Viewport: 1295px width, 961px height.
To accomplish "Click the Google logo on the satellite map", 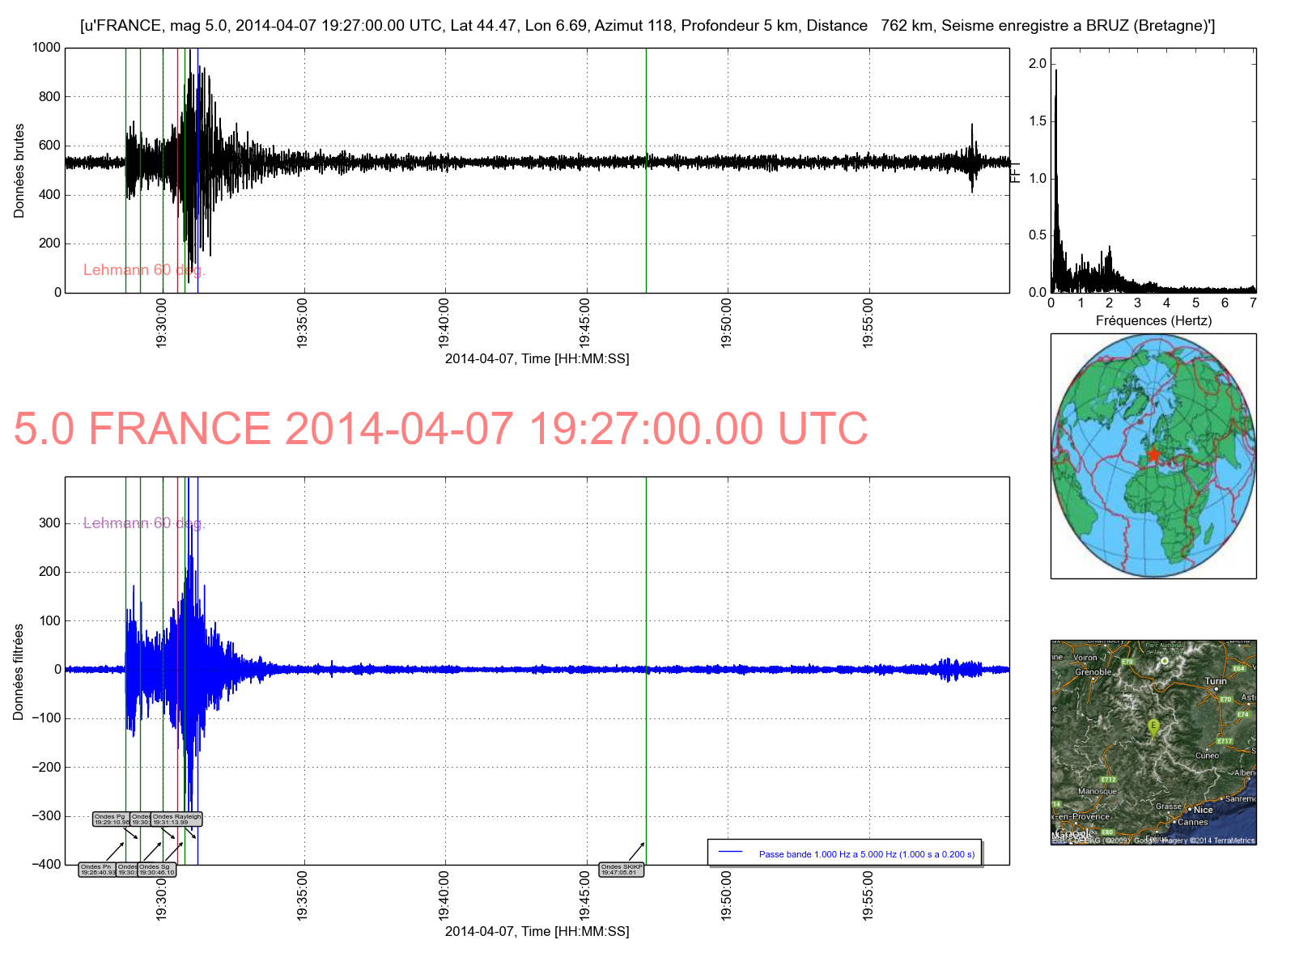I will 1075,834.
